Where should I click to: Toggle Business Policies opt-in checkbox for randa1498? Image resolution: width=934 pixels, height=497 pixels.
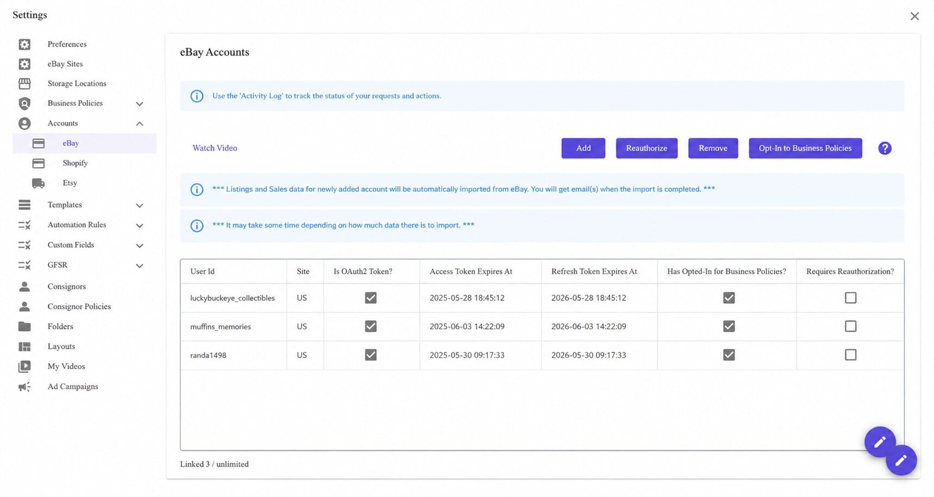(x=729, y=355)
